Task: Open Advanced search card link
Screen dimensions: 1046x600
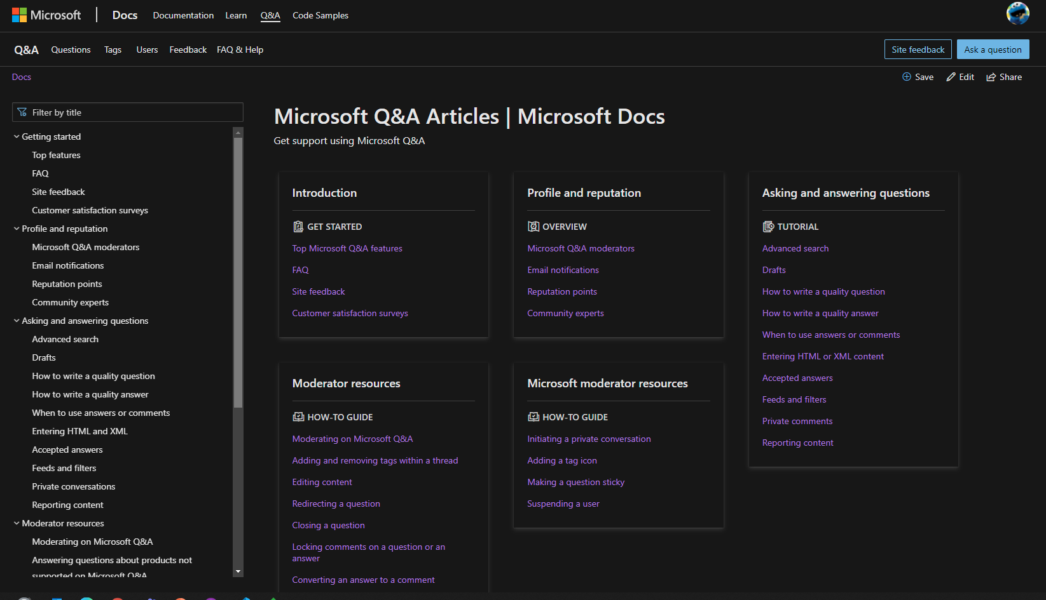Action: click(795, 248)
